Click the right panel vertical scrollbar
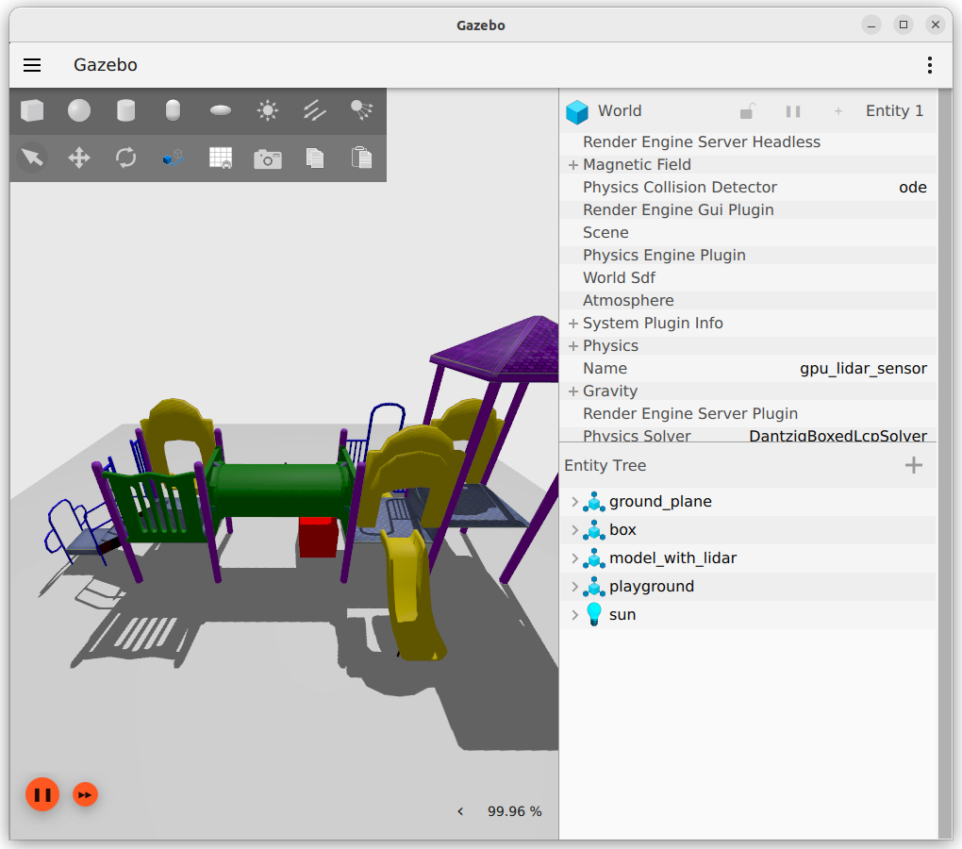This screenshot has width=962, height=849. coord(945,464)
